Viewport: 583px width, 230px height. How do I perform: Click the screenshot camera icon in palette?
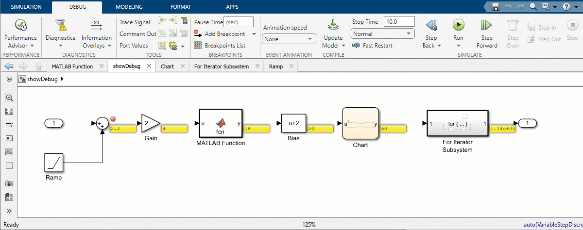click(9, 183)
